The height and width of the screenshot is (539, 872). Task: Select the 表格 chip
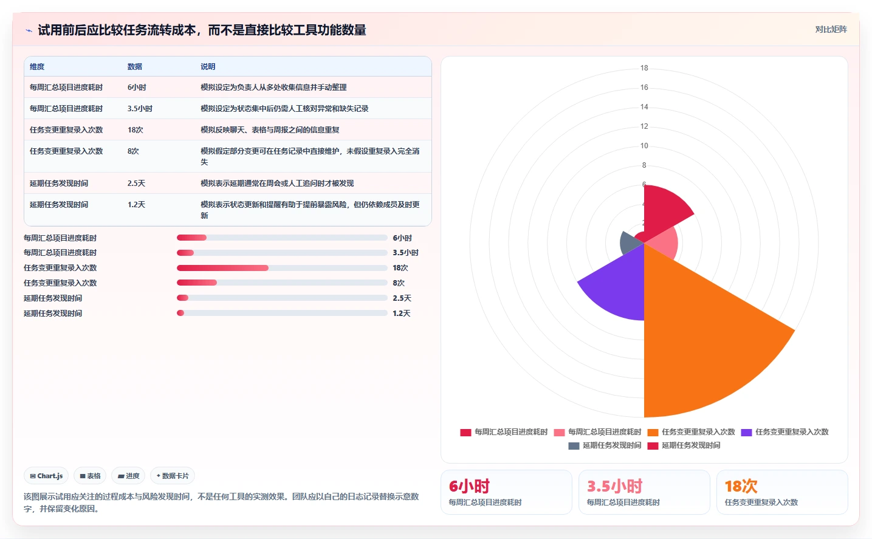90,476
